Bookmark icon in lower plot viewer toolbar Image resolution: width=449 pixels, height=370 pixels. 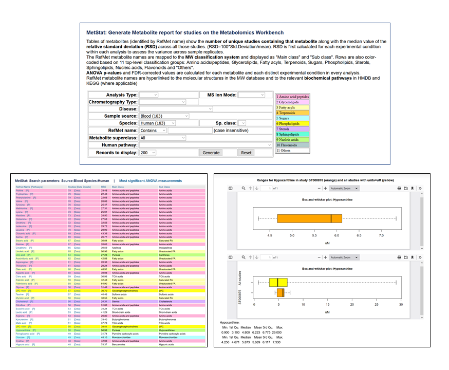coord(413,257)
